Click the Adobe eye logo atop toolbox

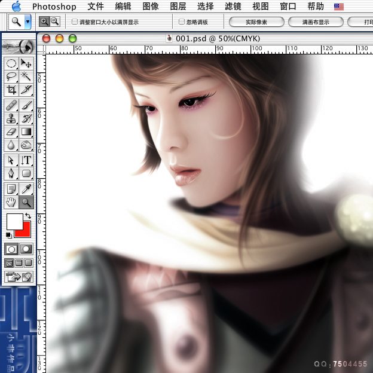click(19, 47)
